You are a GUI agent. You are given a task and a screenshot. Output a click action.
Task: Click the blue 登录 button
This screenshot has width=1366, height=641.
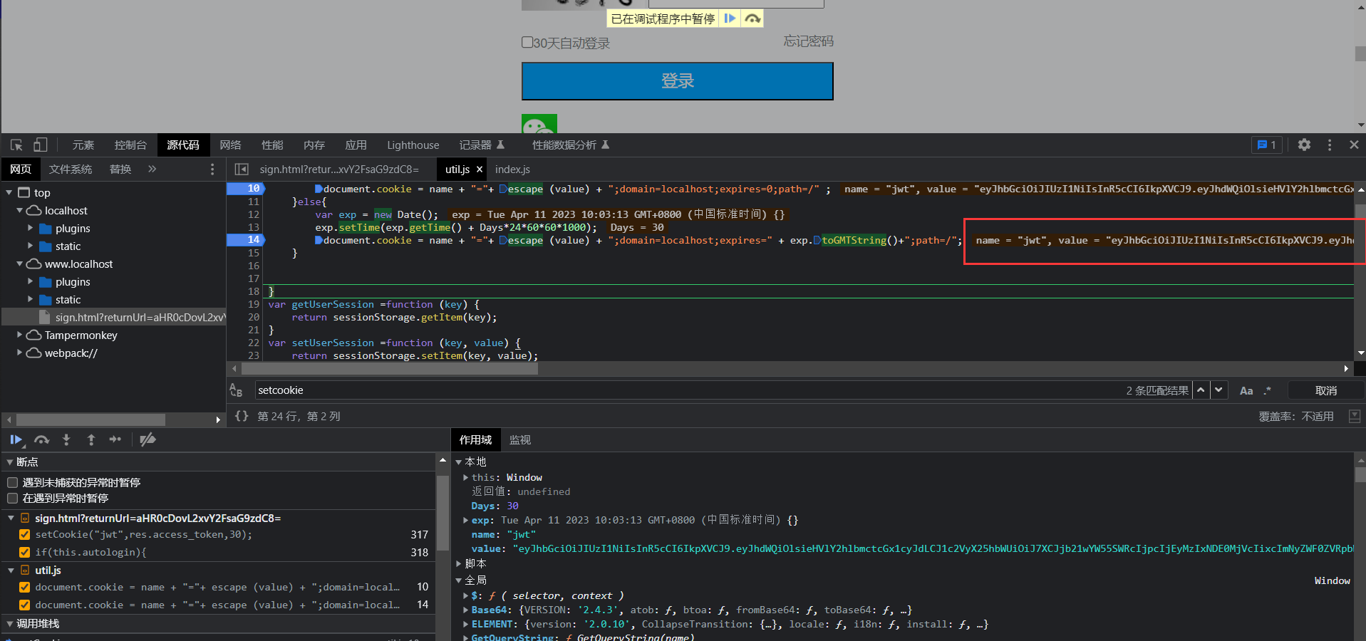coord(677,81)
